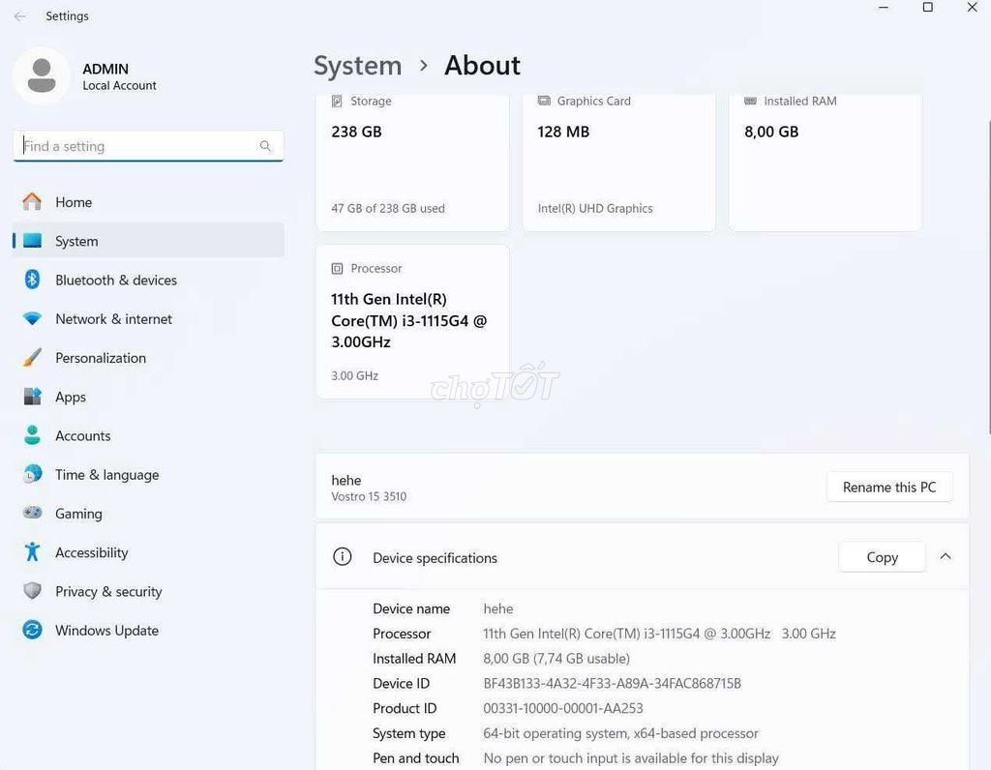The image size is (991, 770).
Task: Click the Device specifications info icon
Action: [x=342, y=556]
